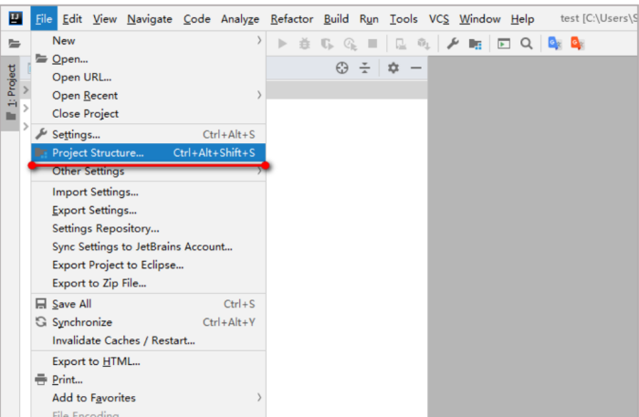Choose Export Settings...
Image resolution: width=639 pixels, height=417 pixels.
pos(148,210)
